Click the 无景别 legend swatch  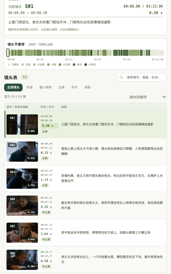[x=9, y=65]
